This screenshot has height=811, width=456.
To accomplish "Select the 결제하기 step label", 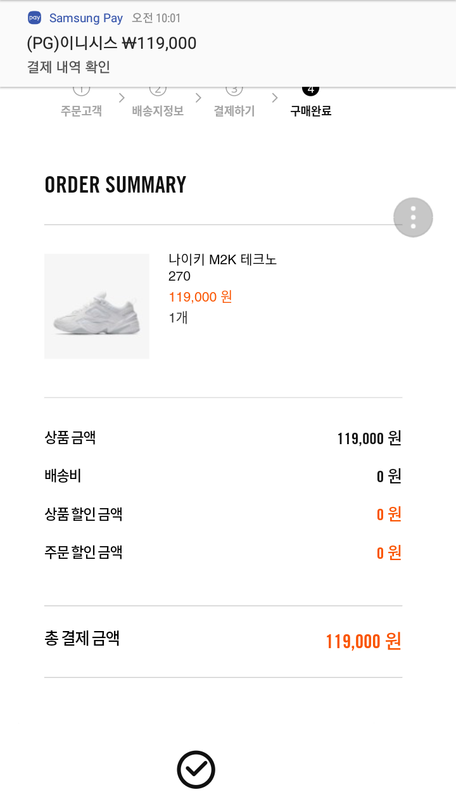I will point(234,111).
